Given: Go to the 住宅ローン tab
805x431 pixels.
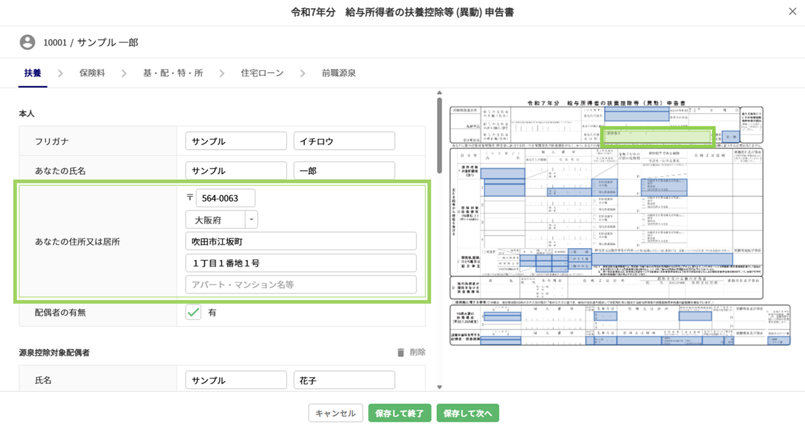Looking at the screenshot, I should [262, 73].
